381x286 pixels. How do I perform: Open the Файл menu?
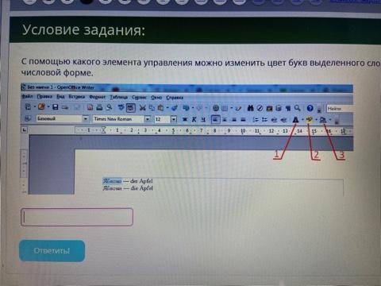point(27,96)
